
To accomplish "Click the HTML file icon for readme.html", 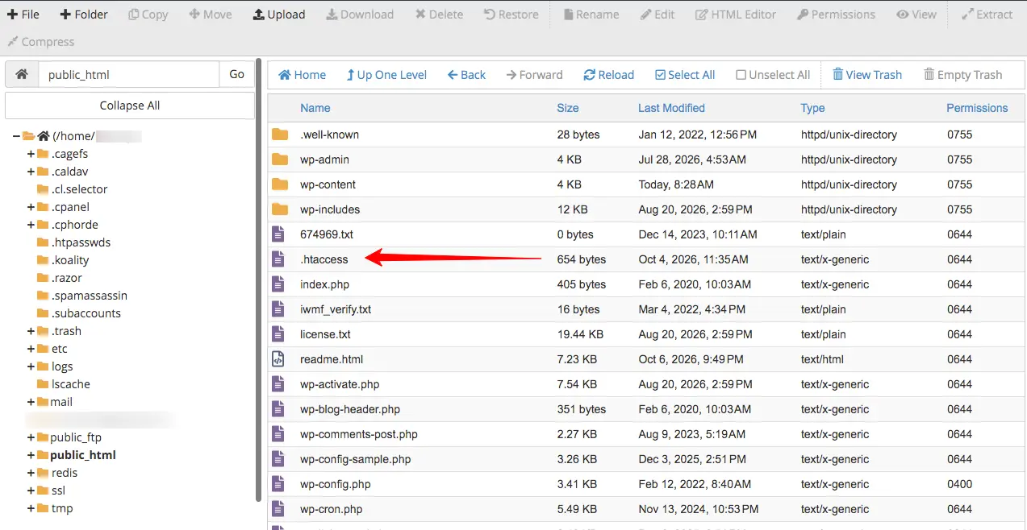I will pyautogui.click(x=278, y=359).
